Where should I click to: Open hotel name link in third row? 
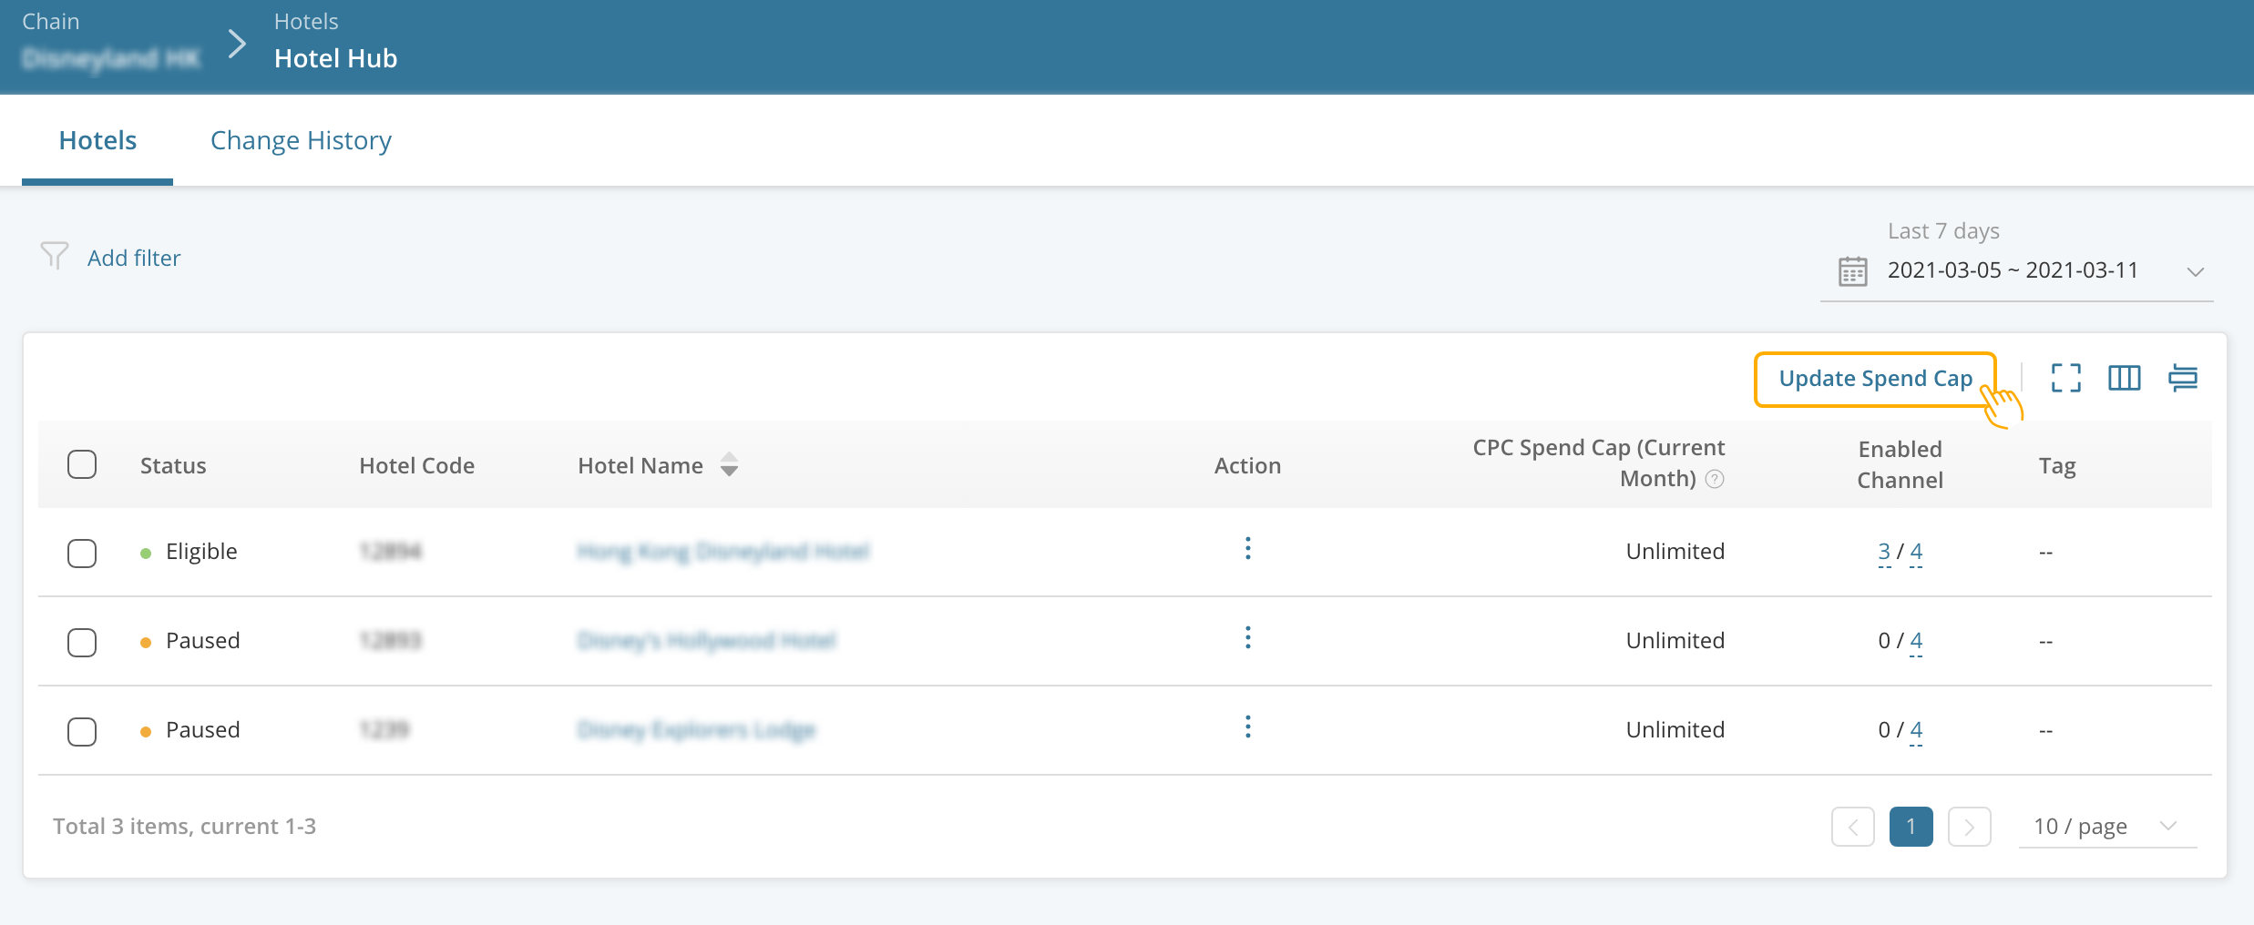(x=697, y=729)
